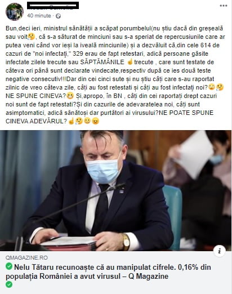This screenshot has width=232, height=294.
Task: Click the crying emoji after "sau voit"
Action: (x=31, y=37)
